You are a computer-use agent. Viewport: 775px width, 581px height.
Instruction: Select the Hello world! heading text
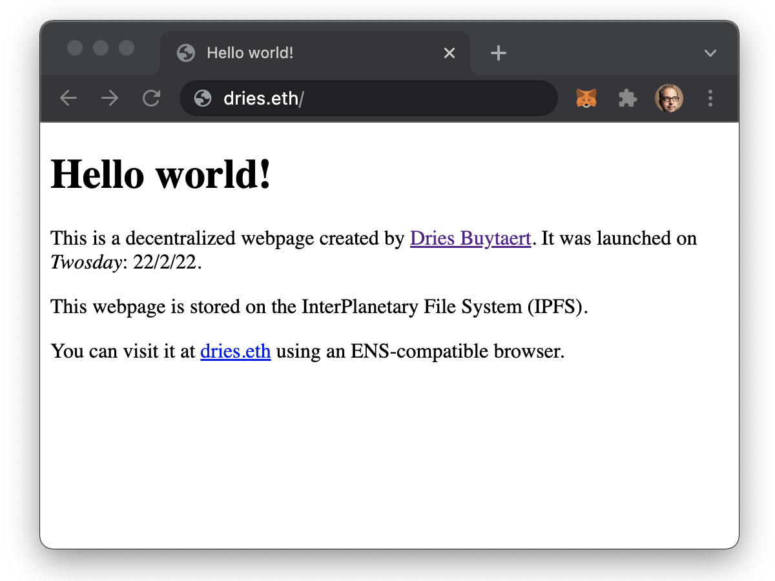161,174
